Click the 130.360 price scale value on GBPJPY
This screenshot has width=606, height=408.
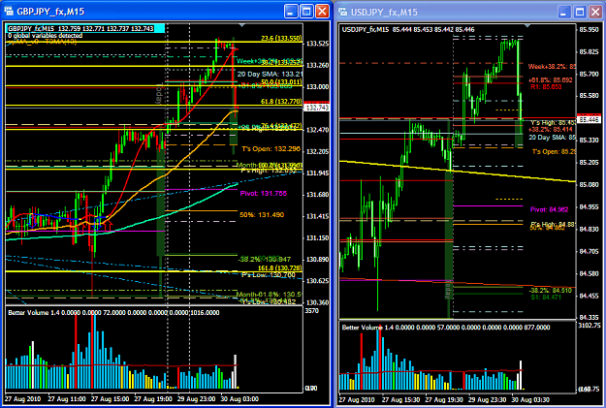pos(317,302)
